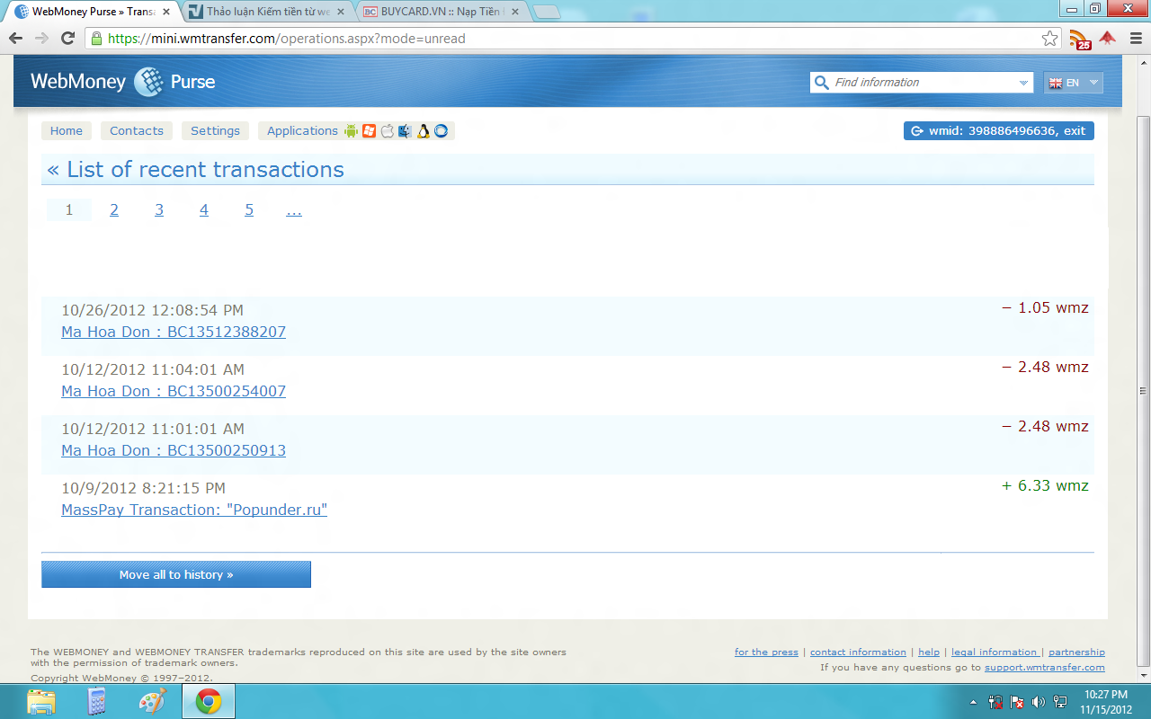Click the taskbar clock showing 10:27 PM
Screen dimensions: 1151x719
click(1105, 702)
